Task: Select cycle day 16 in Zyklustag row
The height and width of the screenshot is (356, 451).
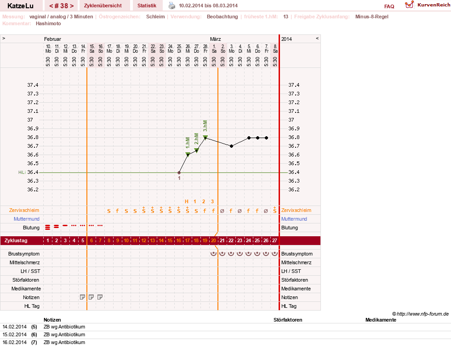Action: coord(179,240)
